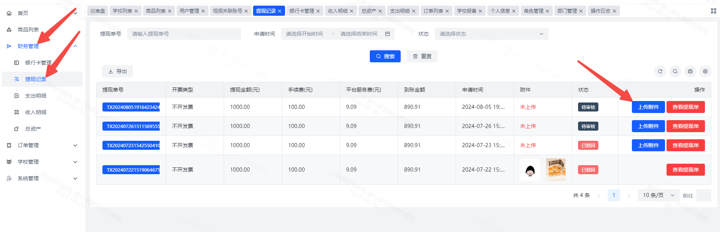Image resolution: width=720 pixels, height=232 pixels.
Task: Click the refresh icon above the table
Action: click(660, 71)
